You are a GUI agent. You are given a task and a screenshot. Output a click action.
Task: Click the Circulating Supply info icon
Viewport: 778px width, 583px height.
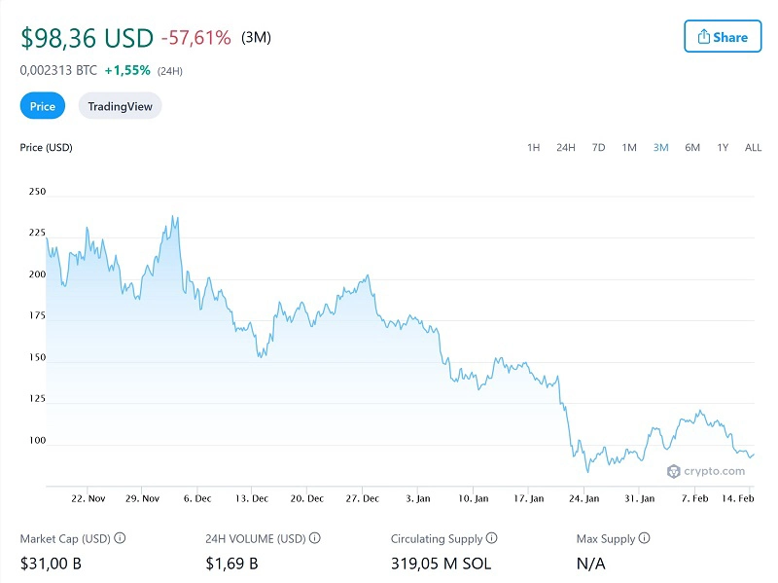pyautogui.click(x=492, y=538)
